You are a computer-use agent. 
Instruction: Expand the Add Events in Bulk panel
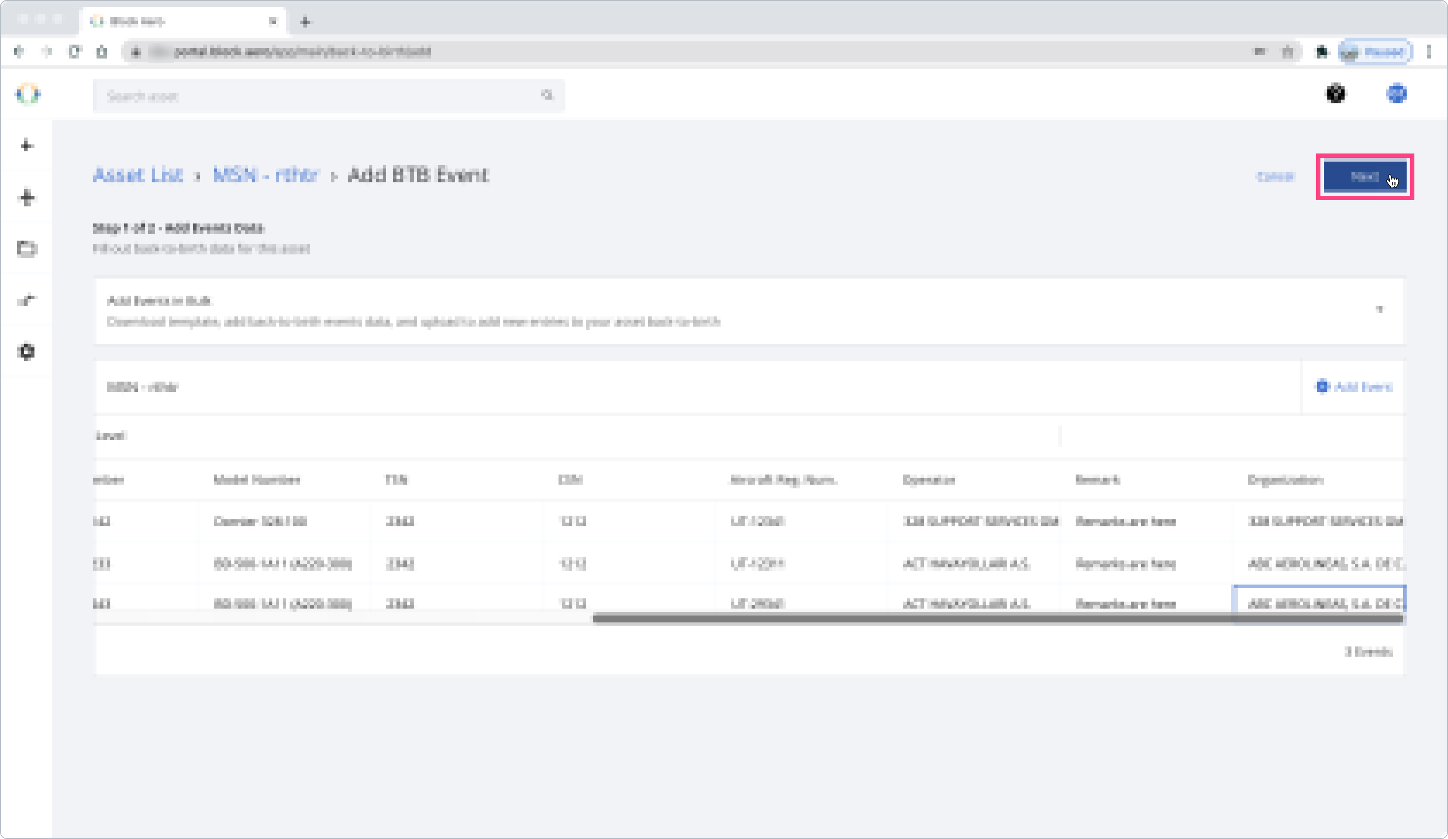pos(1379,310)
